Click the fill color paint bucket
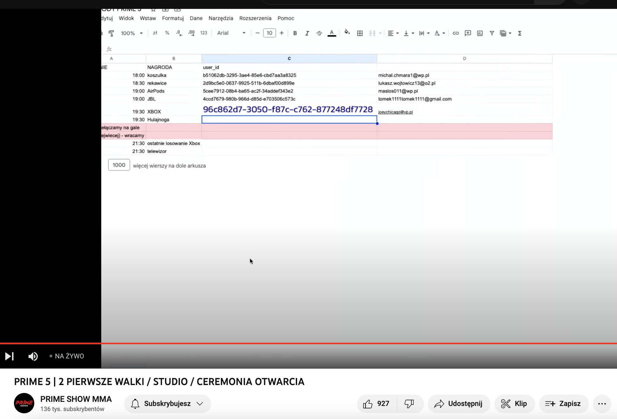This screenshot has height=419, width=617. pos(347,32)
